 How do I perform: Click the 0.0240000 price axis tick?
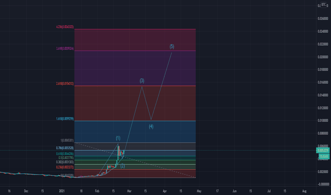pos(323,32)
